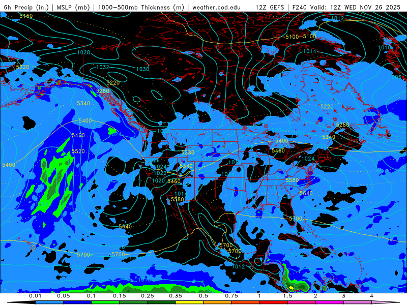Click the 5520 thickness label over the Pacific
Image resolution: width=407 pixels, height=305 pixels.
coord(78,151)
